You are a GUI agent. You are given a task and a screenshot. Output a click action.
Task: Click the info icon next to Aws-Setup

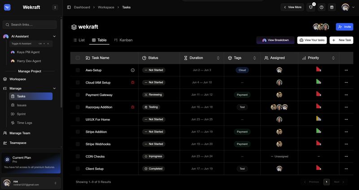tap(132, 70)
